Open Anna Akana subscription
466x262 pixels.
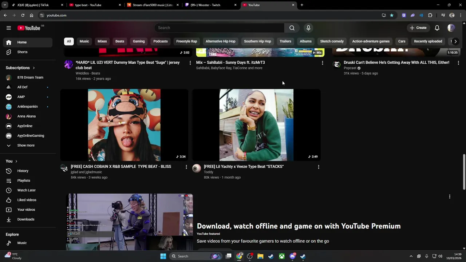[28, 116]
